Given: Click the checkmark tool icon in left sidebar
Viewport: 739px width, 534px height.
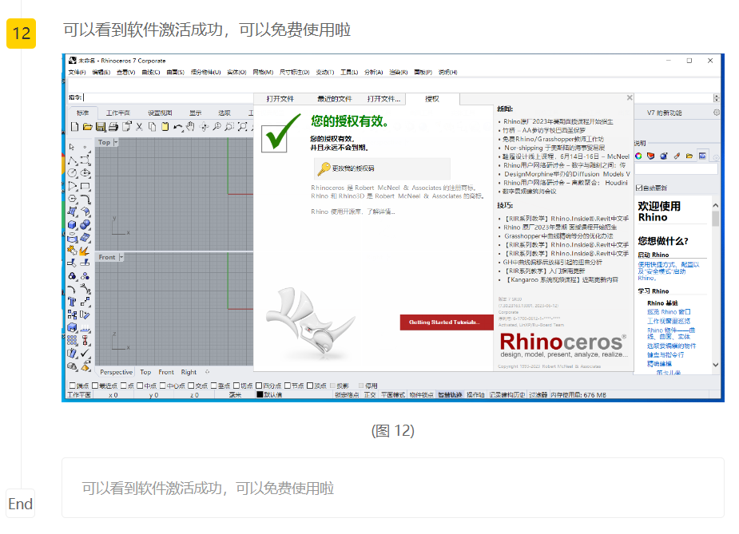Looking at the screenshot, I should [x=85, y=353].
